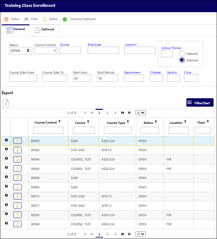This screenshot has width=217, height=239.
Task: Click select arrow for row 80094
Action: [x=17, y=159]
